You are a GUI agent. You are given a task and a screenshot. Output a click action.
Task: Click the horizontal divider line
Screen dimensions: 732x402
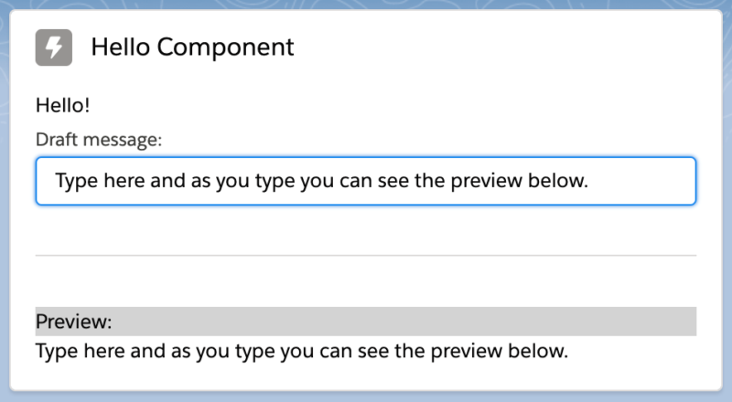366,256
